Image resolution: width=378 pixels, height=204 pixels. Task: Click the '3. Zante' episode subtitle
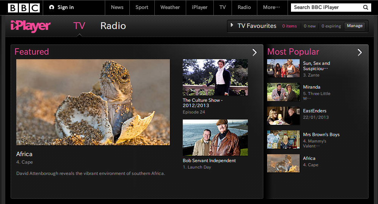tap(311, 75)
